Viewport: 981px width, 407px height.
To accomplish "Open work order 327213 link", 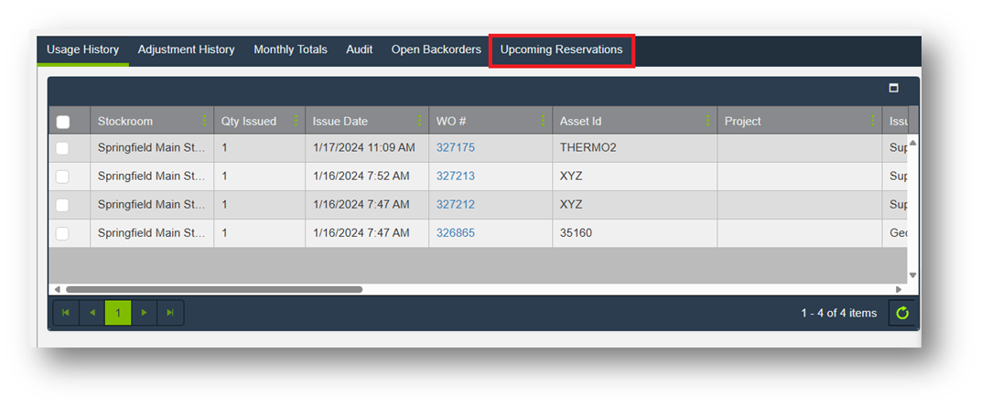I will pos(455,177).
